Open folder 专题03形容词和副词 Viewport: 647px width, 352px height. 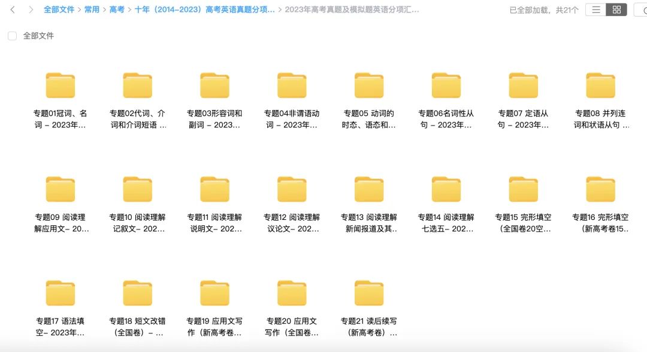214,85
